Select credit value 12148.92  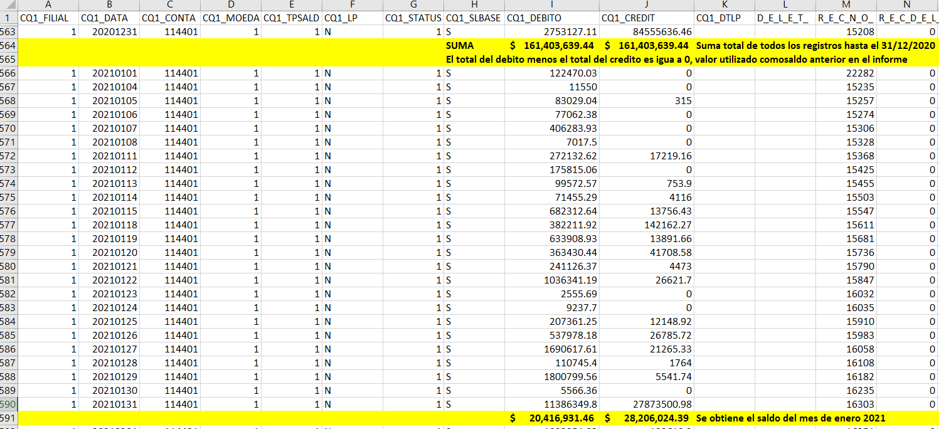[x=647, y=322]
